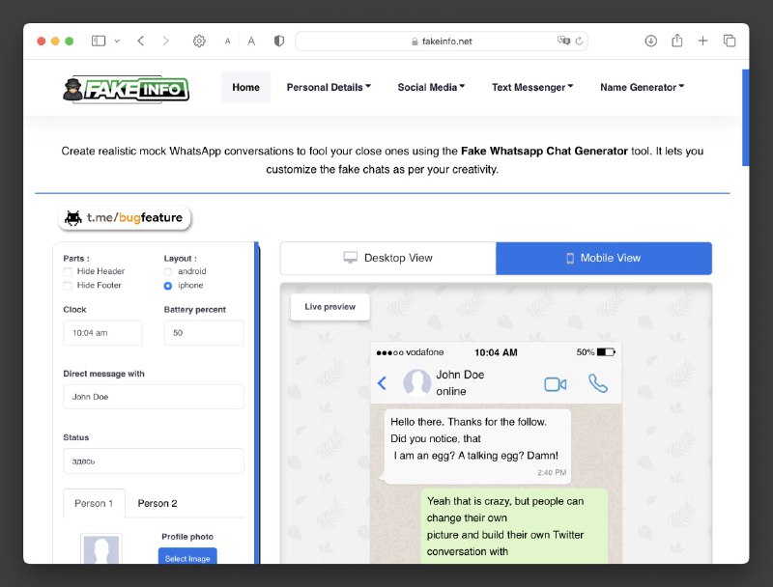Switch to the Person 2 tab
The width and height of the screenshot is (773, 587).
coord(157,503)
